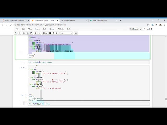Viewport: 167px width, 125px height.
Task: Open the cell type Code dropdown
Action: pos(66,33)
